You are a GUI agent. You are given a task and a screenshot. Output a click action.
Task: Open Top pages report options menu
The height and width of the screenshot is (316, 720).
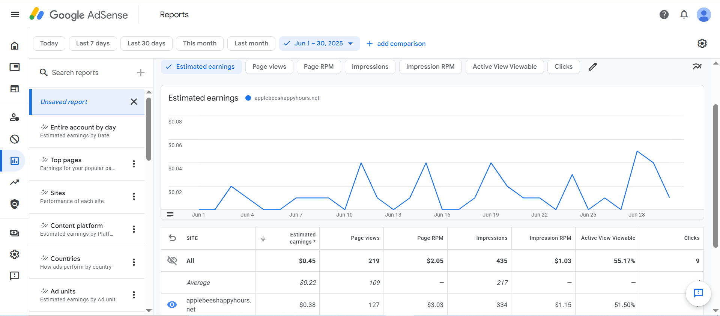pyautogui.click(x=134, y=164)
